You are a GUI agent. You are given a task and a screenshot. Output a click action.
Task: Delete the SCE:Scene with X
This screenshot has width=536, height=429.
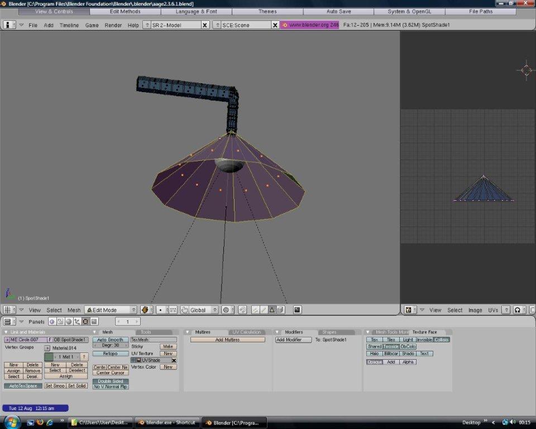tap(275, 25)
